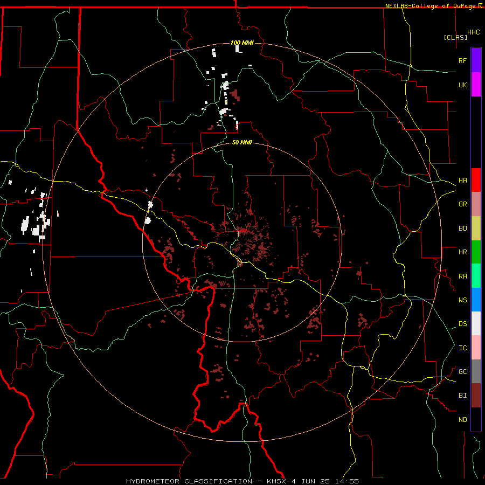Click the WS blue legend swatch
This screenshot has width=485, height=485.
[476, 300]
